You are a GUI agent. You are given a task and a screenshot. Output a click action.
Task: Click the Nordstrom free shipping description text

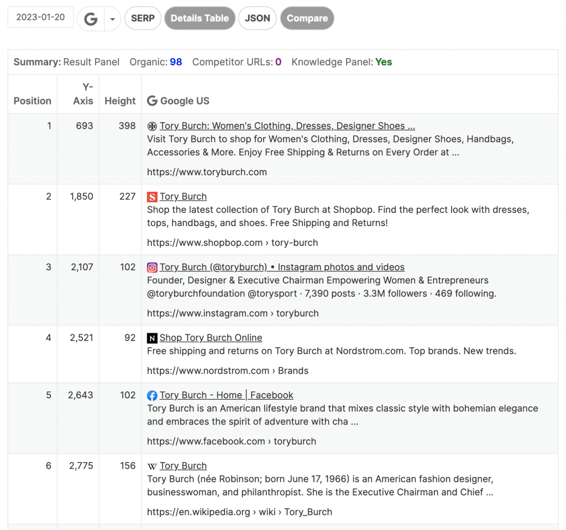coord(332,351)
